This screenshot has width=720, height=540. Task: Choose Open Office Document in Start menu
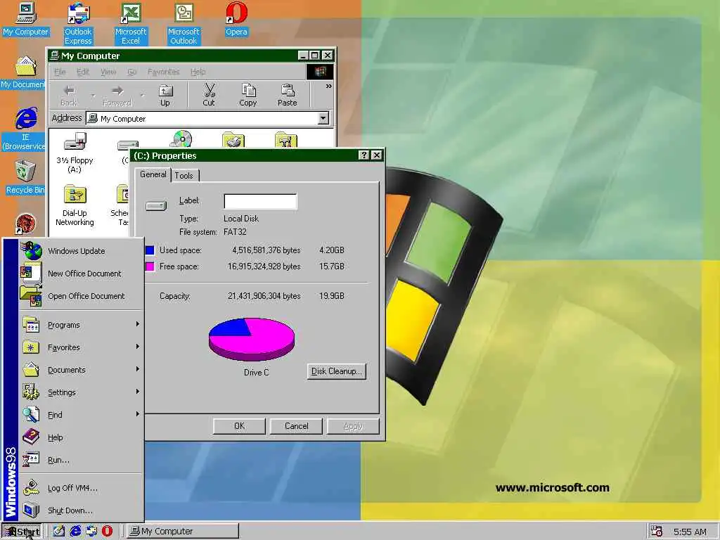click(x=82, y=296)
